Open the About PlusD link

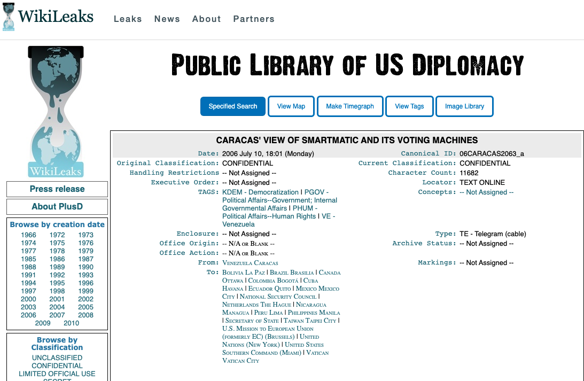pos(57,207)
